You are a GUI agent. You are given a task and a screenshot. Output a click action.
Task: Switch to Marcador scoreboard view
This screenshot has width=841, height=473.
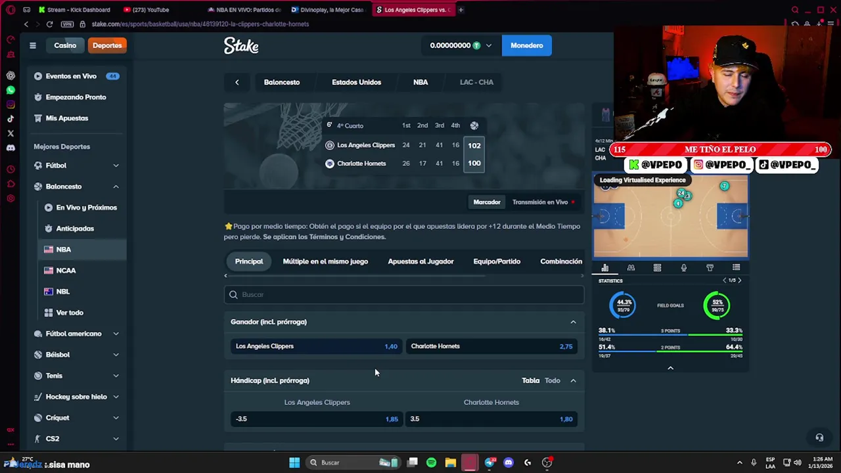pos(487,202)
